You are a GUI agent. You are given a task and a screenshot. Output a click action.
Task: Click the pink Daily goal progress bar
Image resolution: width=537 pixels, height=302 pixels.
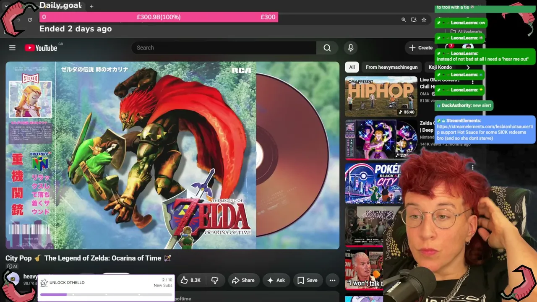pos(159,17)
